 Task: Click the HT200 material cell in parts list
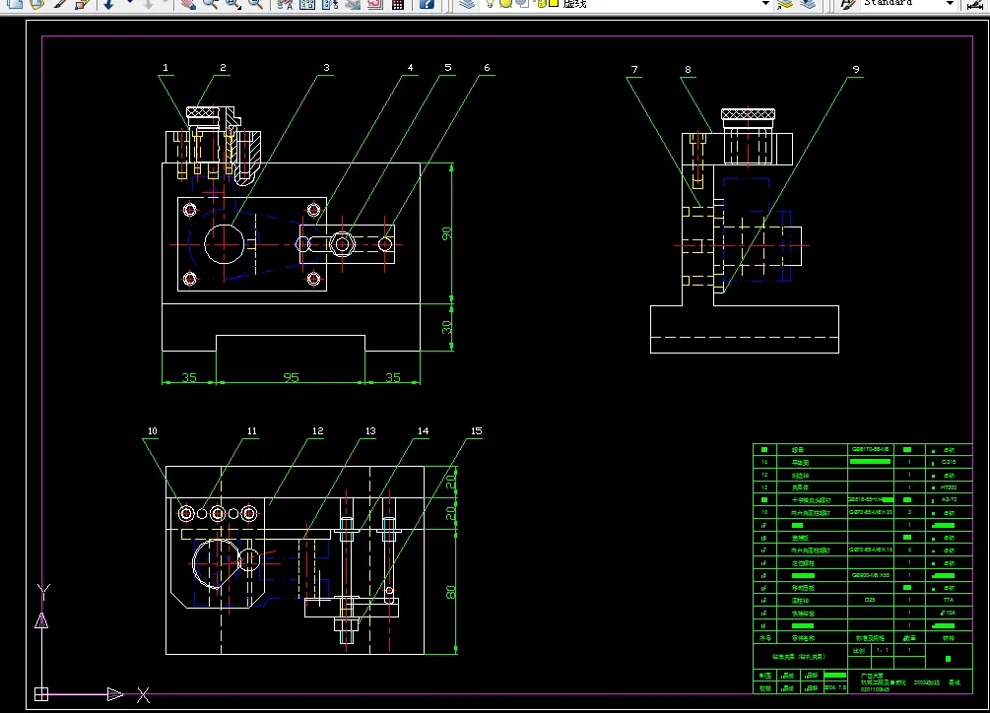[x=949, y=487]
